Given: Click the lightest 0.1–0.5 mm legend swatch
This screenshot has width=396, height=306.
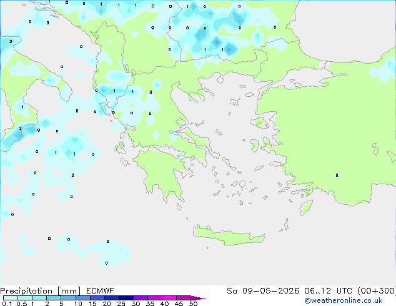Looking at the screenshot, I should click(x=11, y=298).
